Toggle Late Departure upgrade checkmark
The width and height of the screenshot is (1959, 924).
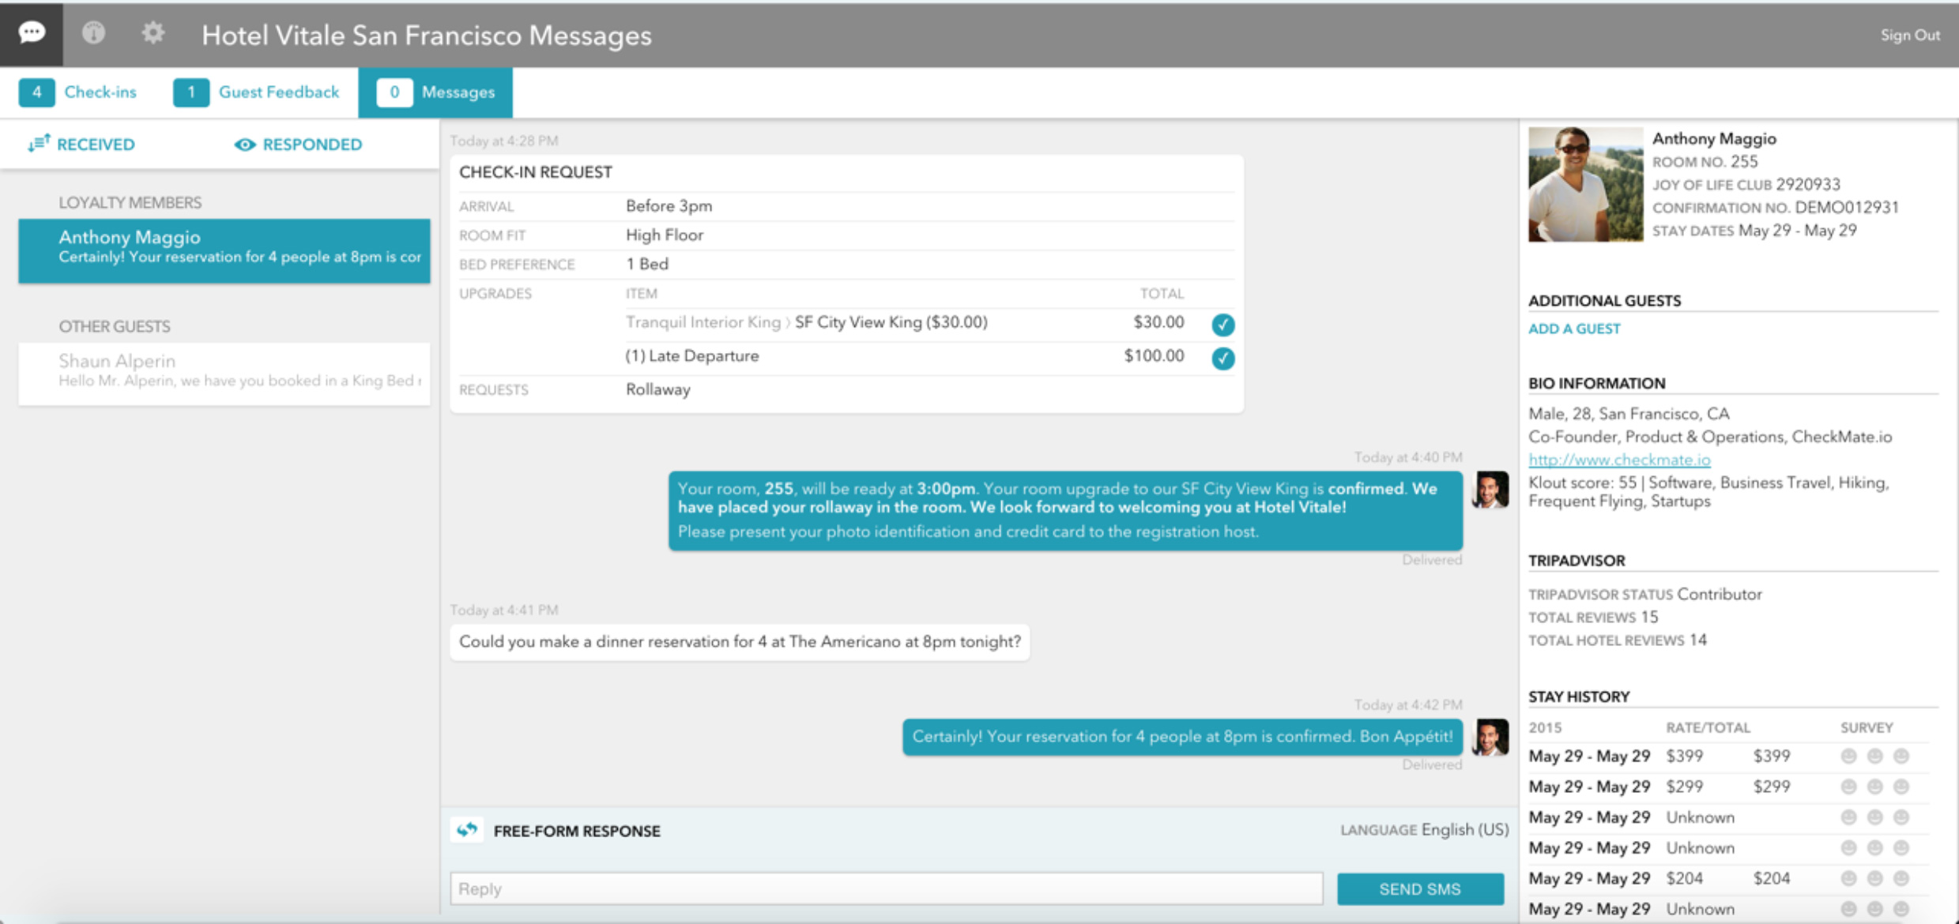tap(1222, 358)
